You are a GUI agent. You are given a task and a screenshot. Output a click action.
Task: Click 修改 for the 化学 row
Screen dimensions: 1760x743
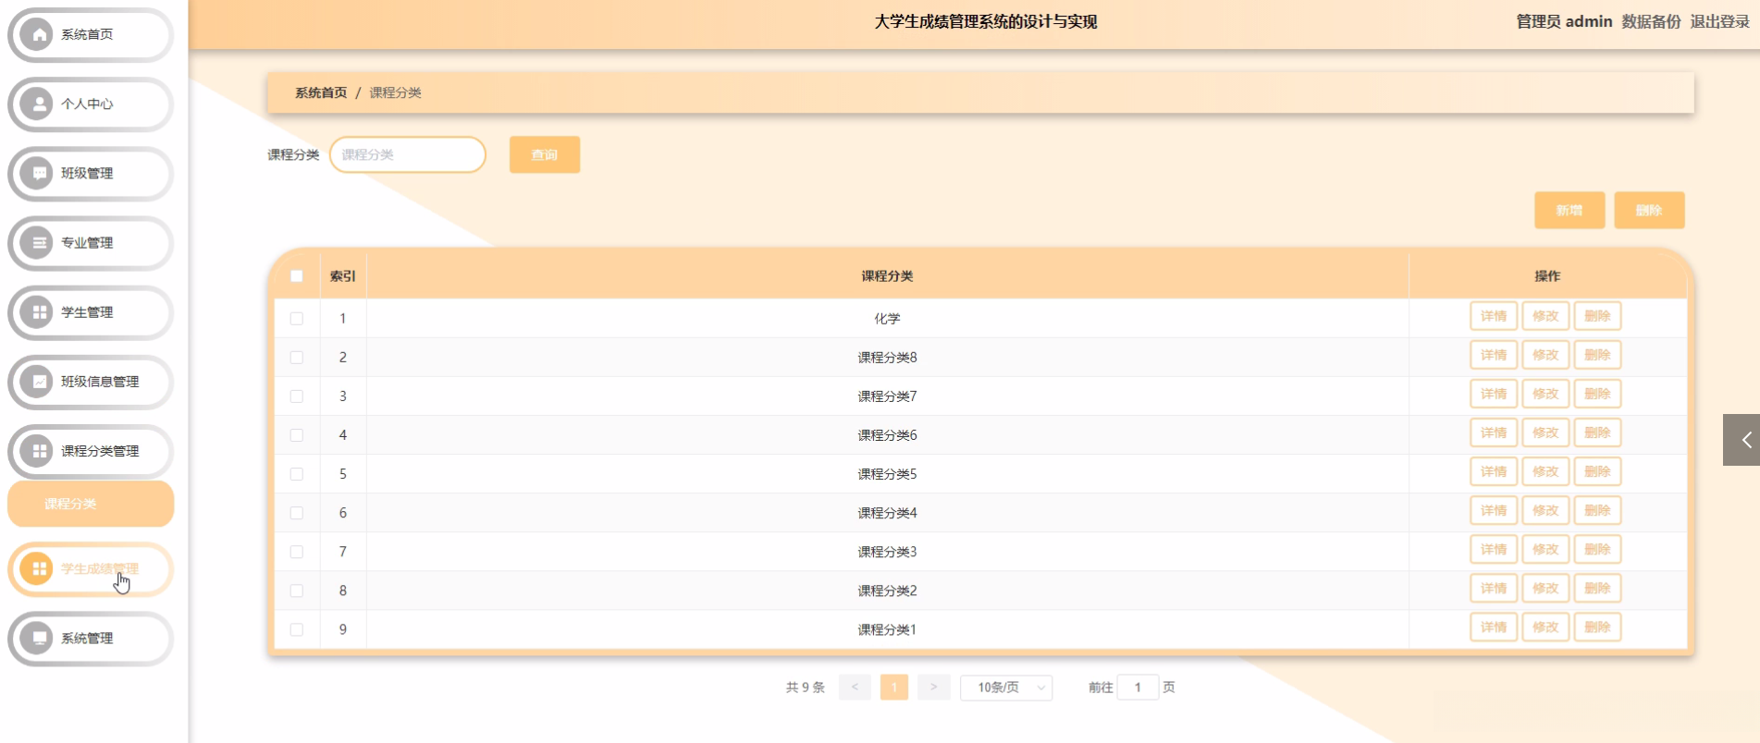tap(1545, 316)
